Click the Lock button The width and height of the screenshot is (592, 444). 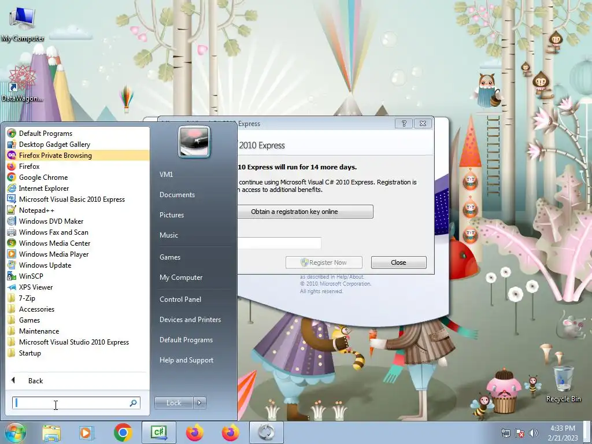click(173, 403)
